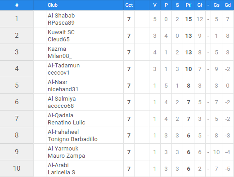The height and width of the screenshot is (177, 234).
Task: Open manager Tonigno Barbadillo profile
Action: [x=72, y=139]
